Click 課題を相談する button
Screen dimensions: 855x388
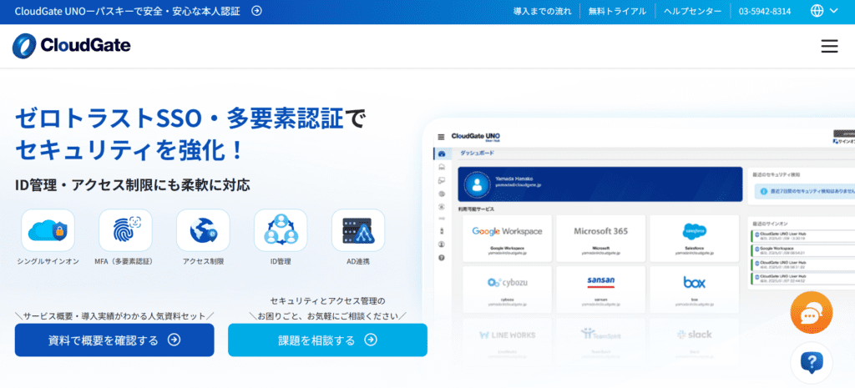[x=327, y=340]
